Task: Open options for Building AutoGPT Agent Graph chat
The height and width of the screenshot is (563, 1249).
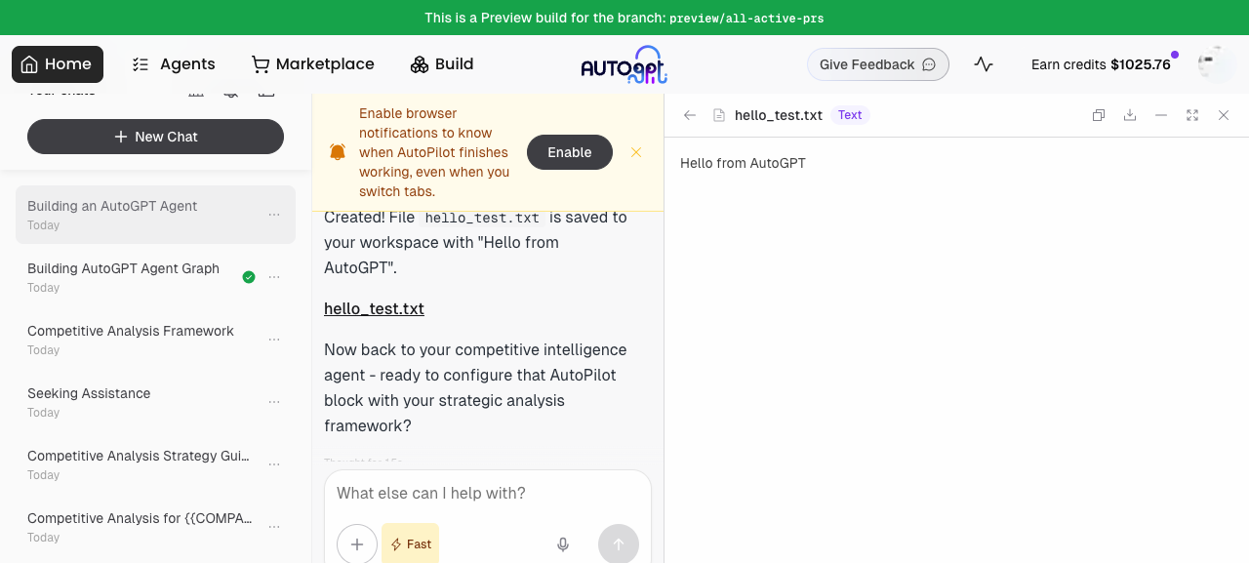Action: tap(274, 277)
